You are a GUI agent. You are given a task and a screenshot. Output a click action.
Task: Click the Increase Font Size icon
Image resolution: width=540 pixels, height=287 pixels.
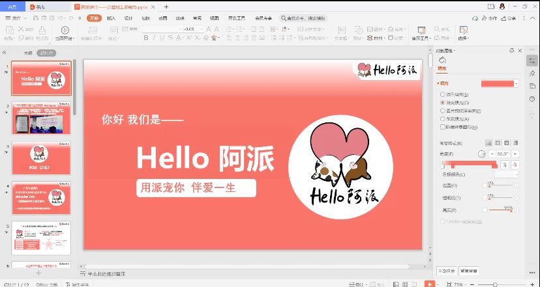click(209, 29)
